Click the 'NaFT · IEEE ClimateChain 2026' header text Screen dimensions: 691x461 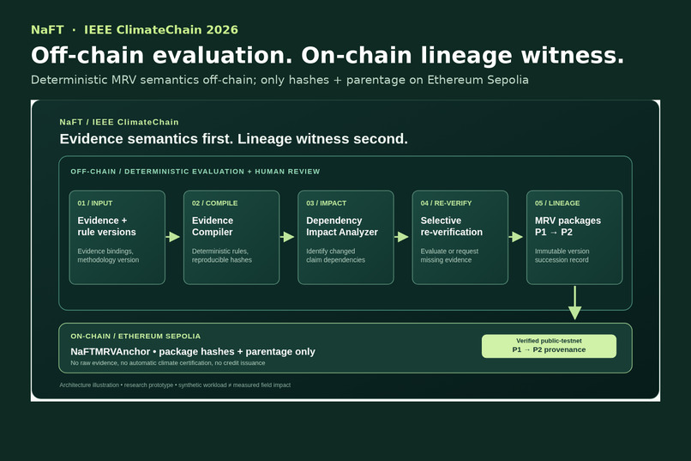[x=135, y=30]
